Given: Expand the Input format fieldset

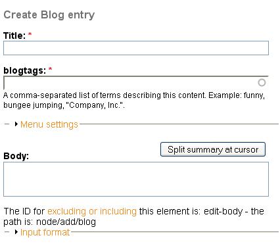Looking at the screenshot, I should pos(45,232).
